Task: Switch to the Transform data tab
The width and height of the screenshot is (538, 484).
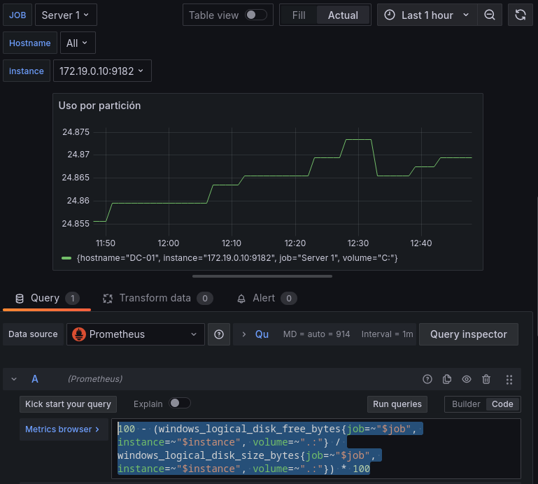Action: point(158,299)
